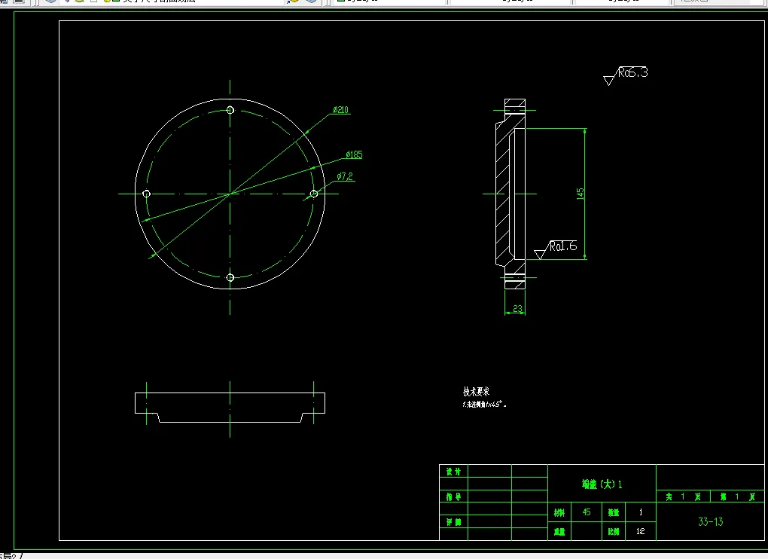The image size is (768, 559).
Task: Click the material value 45 cell
Action: 587,512
